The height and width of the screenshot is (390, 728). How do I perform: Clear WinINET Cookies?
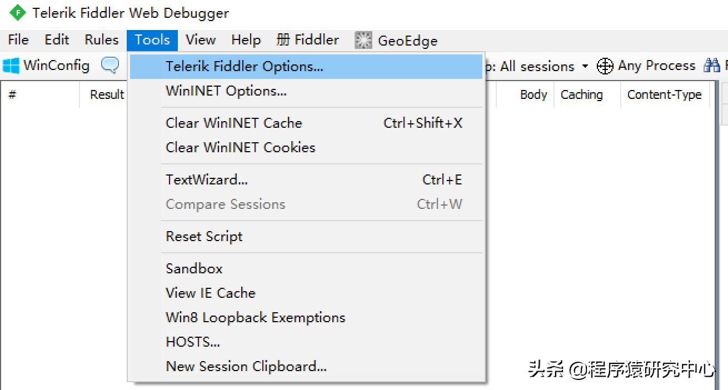(240, 147)
